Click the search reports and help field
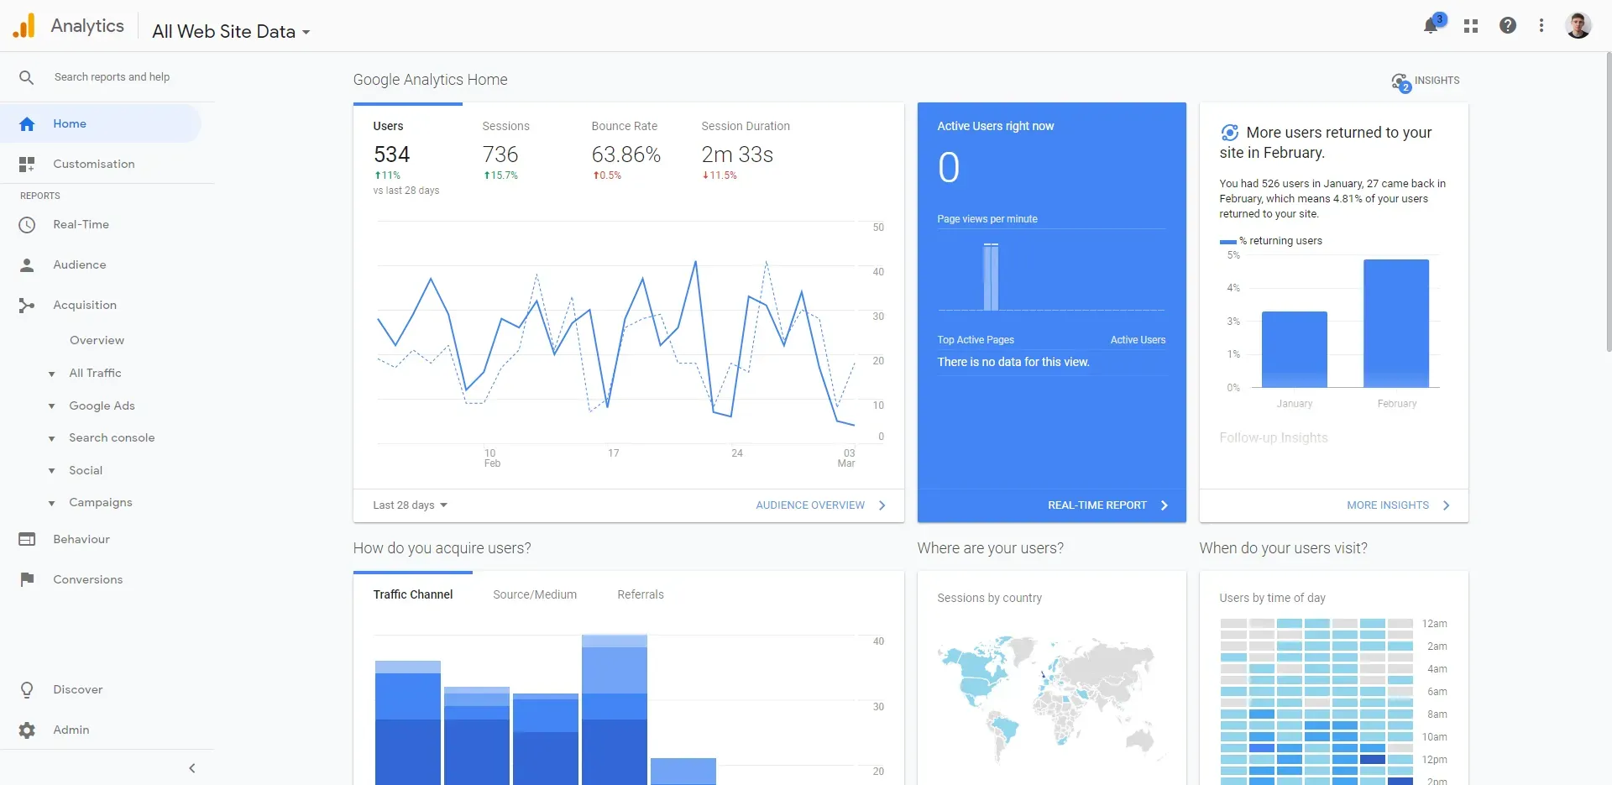The width and height of the screenshot is (1612, 785). tap(113, 77)
